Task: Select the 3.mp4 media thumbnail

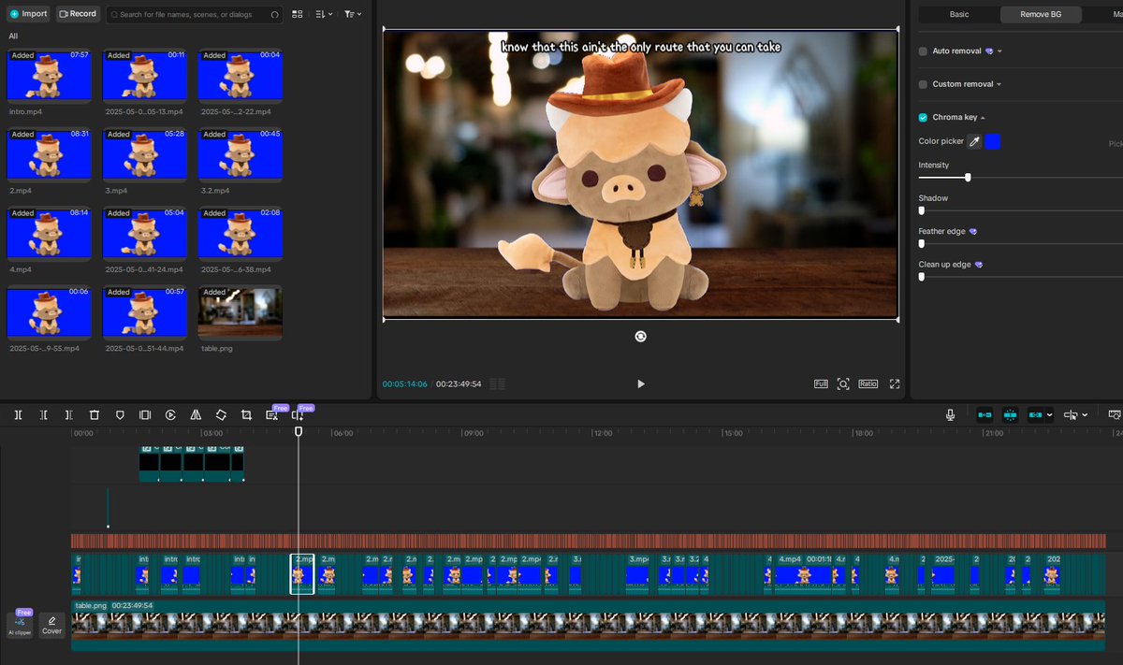Action: 144,154
